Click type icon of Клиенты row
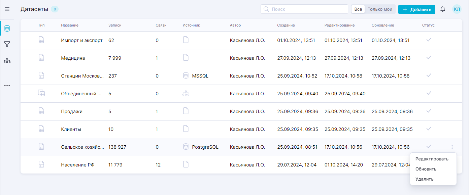 click(41, 129)
